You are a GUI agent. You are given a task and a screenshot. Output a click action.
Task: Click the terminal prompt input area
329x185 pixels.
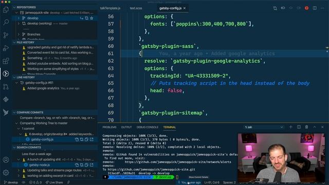tap(177, 177)
